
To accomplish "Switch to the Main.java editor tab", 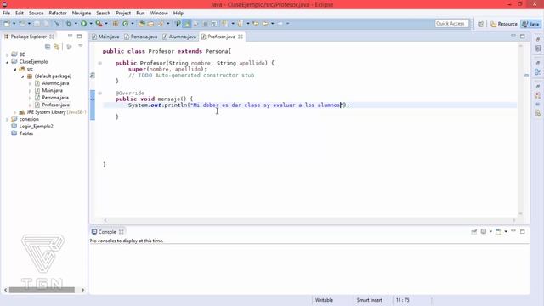I will [x=105, y=37].
